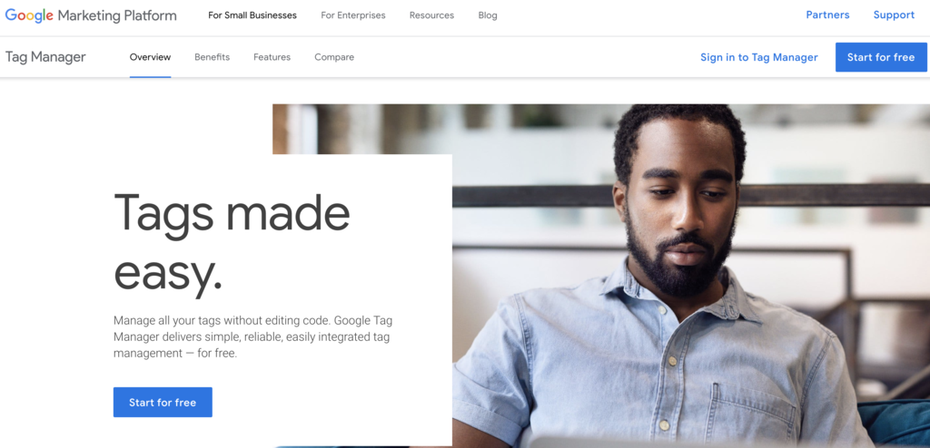Click Start for free in header
This screenshot has width=930, height=448.
pyautogui.click(x=881, y=57)
